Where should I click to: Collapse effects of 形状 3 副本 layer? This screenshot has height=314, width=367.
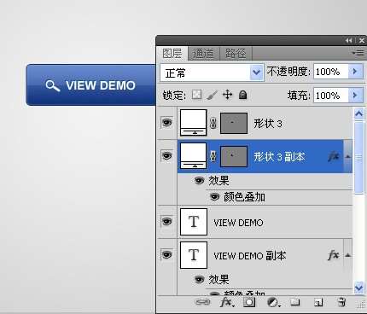pos(348,156)
